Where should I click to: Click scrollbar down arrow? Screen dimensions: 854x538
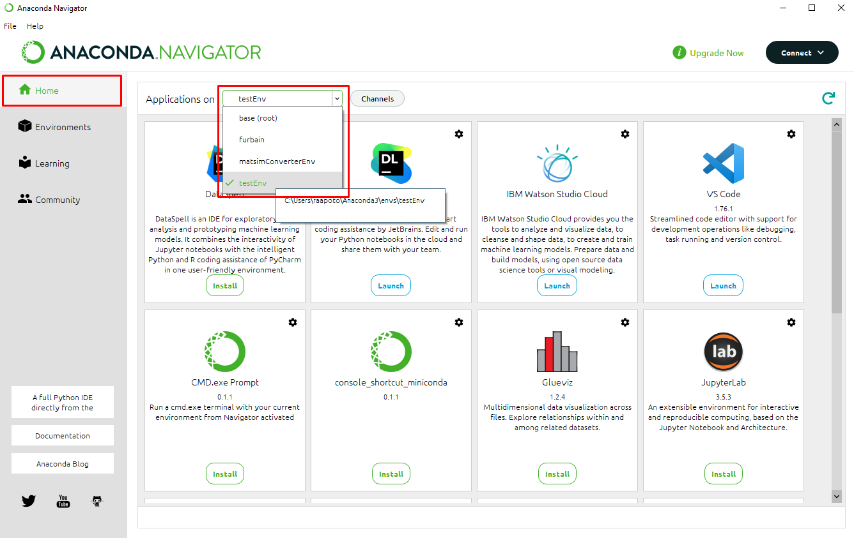pos(837,496)
